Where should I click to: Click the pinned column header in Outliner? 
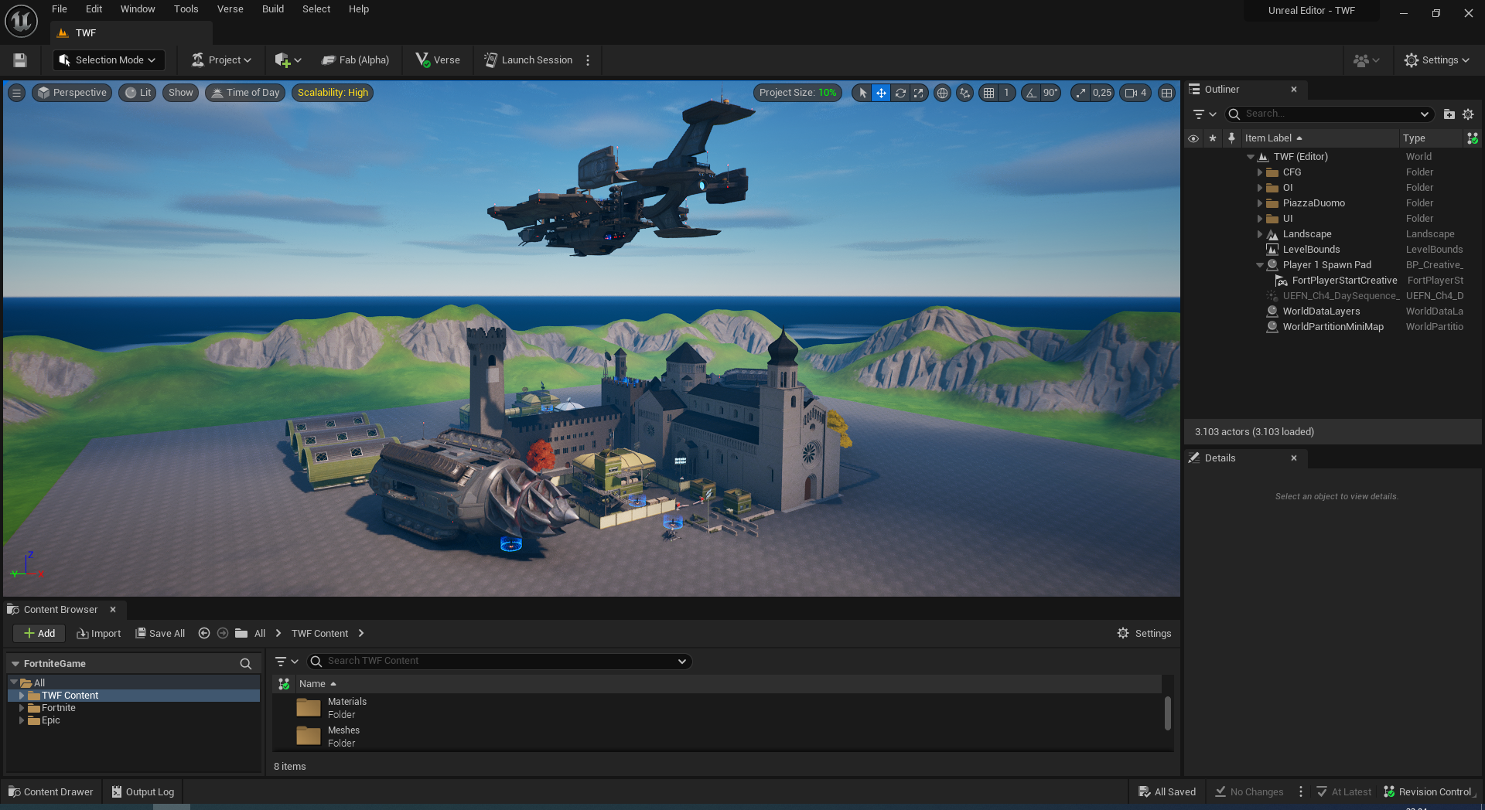(1231, 138)
